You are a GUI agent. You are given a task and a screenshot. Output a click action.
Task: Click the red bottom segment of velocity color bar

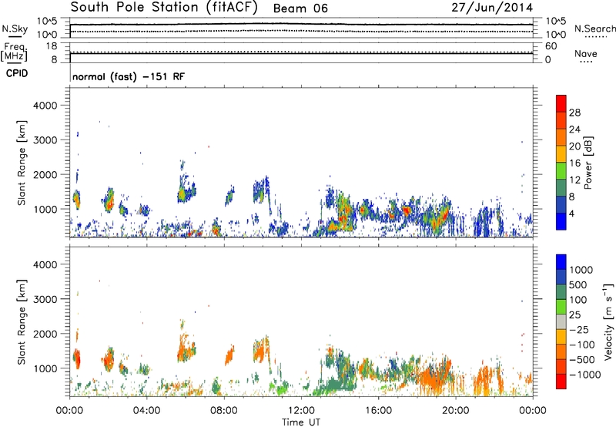pyautogui.click(x=561, y=382)
